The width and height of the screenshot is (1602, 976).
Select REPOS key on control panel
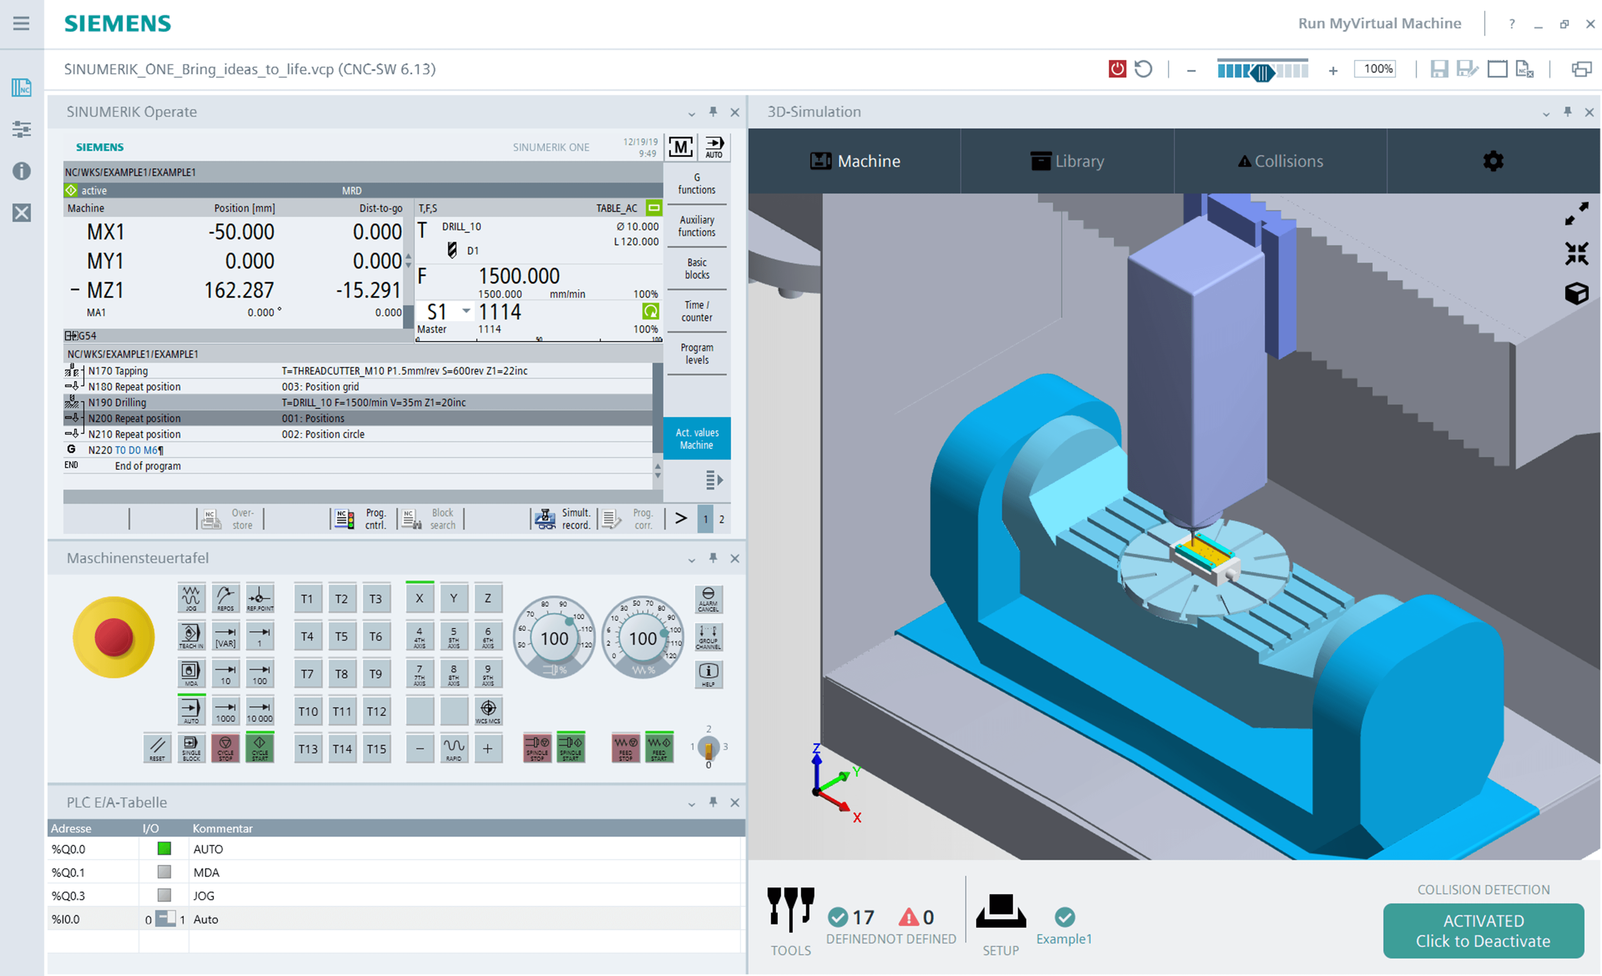coord(225,598)
